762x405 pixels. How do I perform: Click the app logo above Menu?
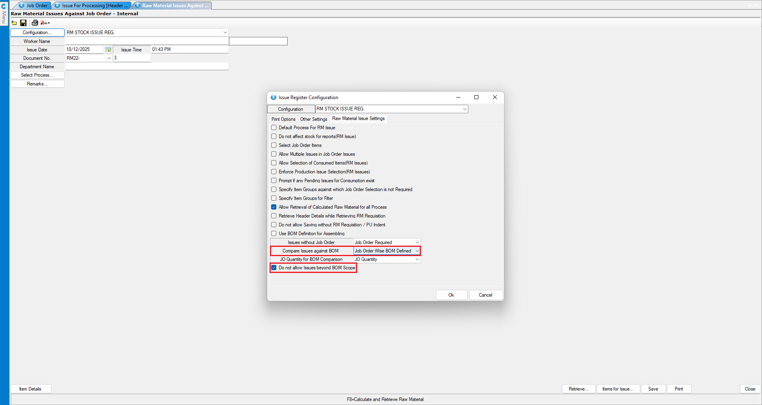pyautogui.click(x=4, y=6)
